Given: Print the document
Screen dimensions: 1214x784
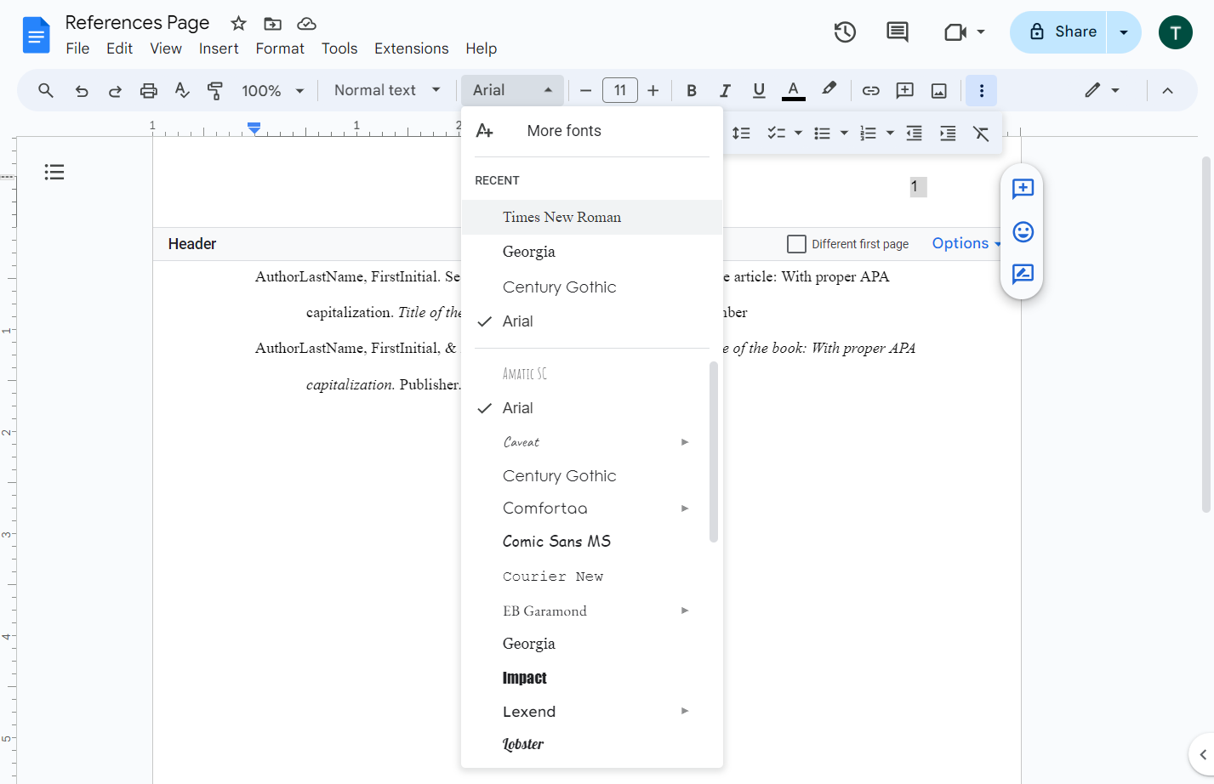Looking at the screenshot, I should pos(149,91).
